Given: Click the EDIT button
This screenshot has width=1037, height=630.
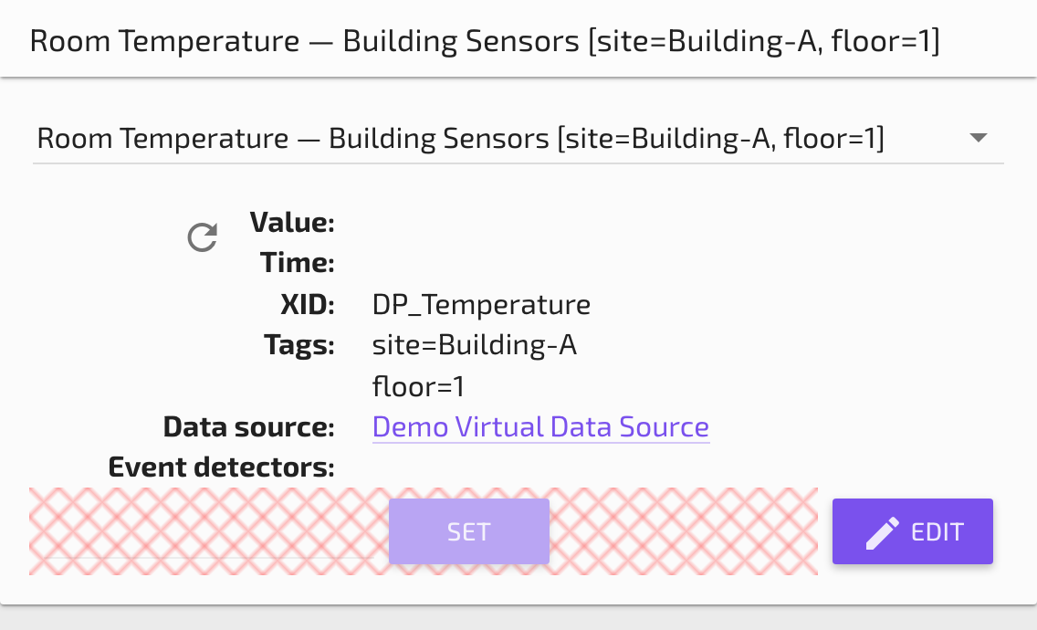Looking at the screenshot, I should 912,530.
